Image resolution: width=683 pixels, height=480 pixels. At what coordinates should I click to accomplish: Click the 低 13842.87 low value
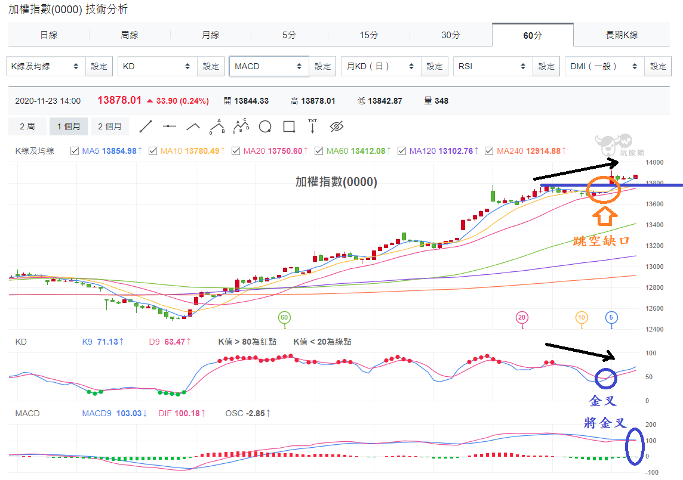380,101
